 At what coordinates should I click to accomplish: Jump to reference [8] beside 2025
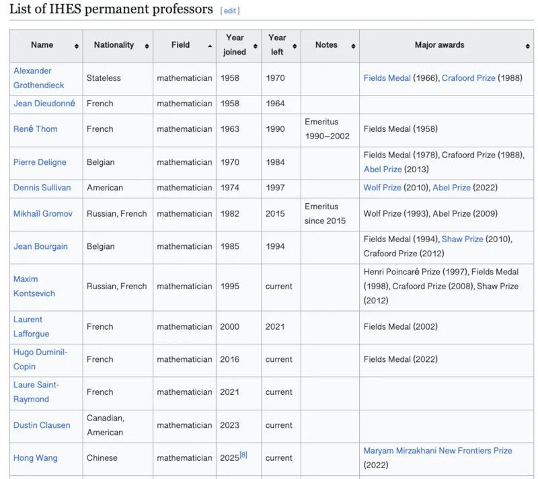click(x=243, y=455)
